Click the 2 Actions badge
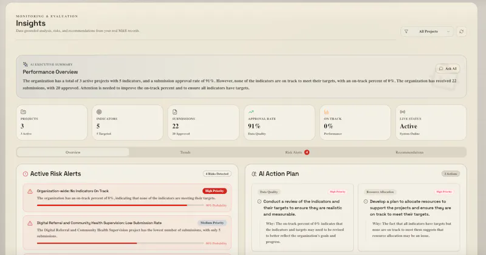 pyautogui.click(x=451, y=174)
